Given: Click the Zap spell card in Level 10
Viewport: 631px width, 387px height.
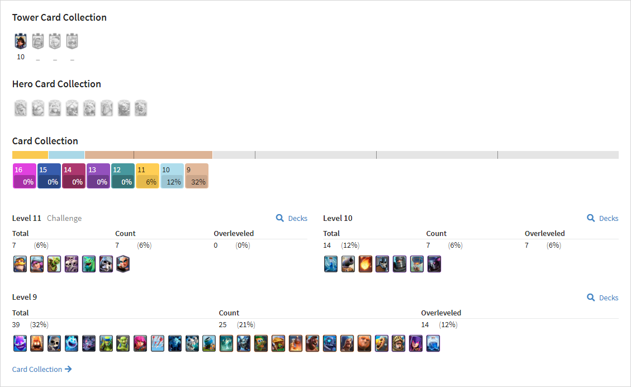Looking at the screenshot, I should coord(331,264).
